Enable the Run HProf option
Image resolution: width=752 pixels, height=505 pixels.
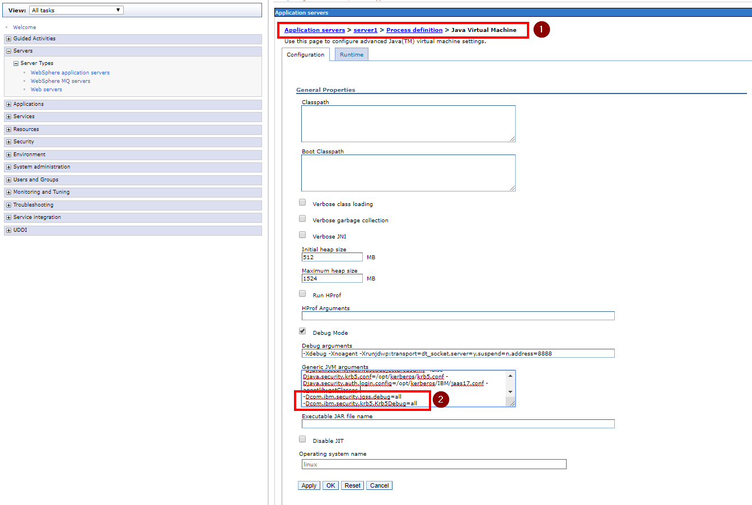point(302,293)
